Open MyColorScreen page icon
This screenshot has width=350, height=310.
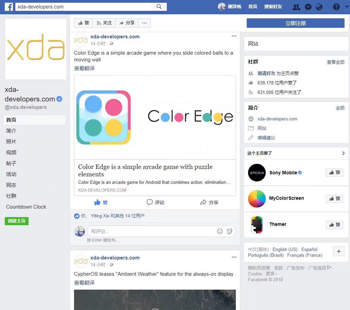pos(257,198)
